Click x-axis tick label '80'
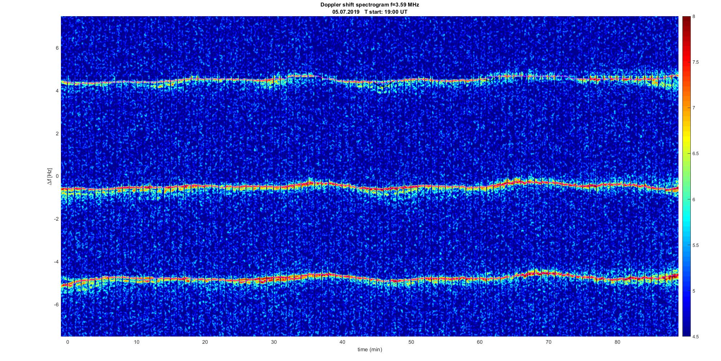The image size is (721, 361). 618,342
